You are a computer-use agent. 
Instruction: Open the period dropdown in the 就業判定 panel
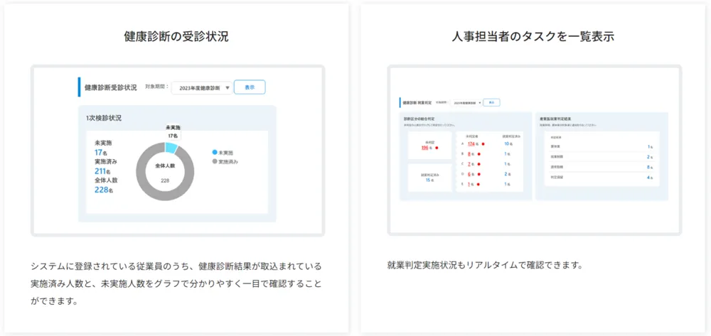pyautogui.click(x=466, y=103)
